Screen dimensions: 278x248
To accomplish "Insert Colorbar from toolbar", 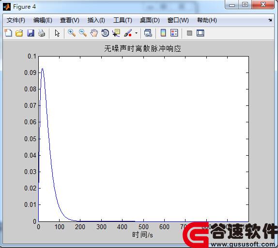I will coord(163,33).
